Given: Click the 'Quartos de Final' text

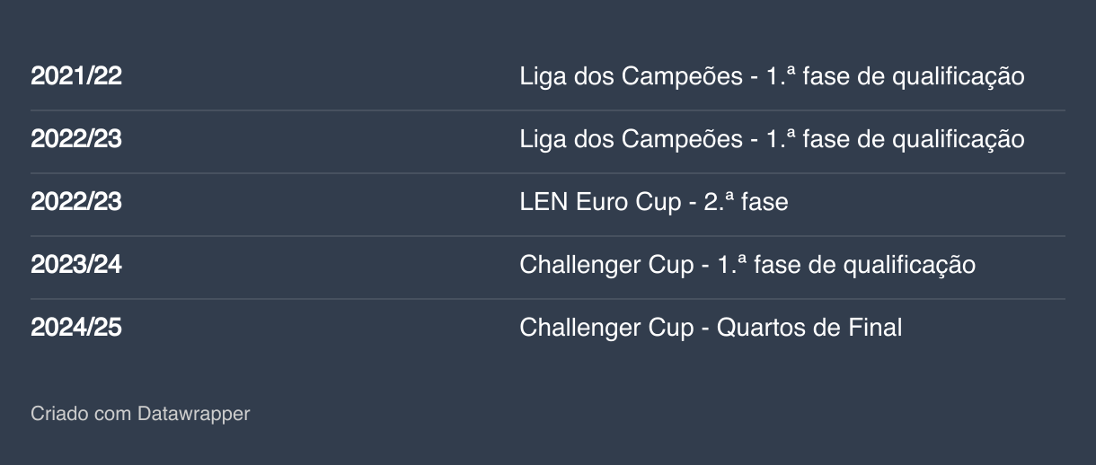Looking at the screenshot, I should (x=809, y=328).
